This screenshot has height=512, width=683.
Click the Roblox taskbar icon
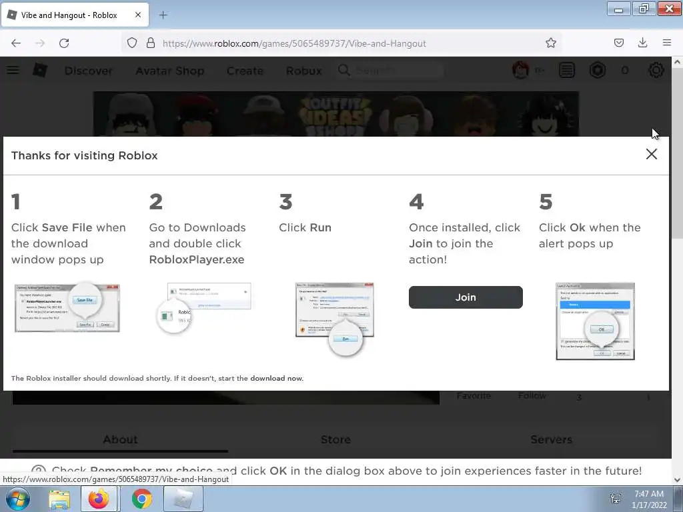pyautogui.click(x=183, y=499)
